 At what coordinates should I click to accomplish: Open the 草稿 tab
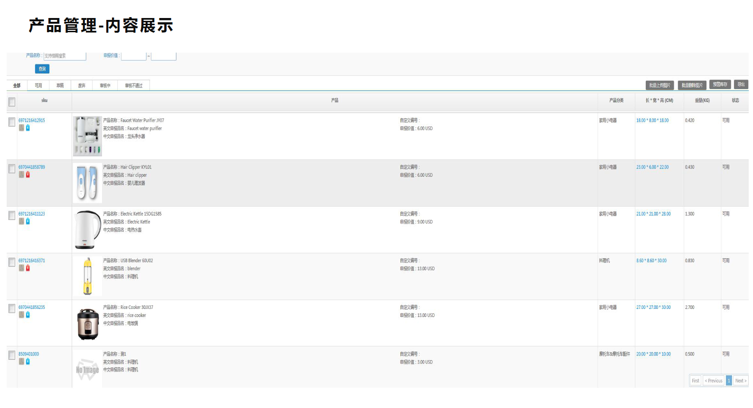point(60,85)
